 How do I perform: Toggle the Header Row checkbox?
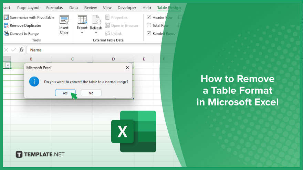(149, 17)
